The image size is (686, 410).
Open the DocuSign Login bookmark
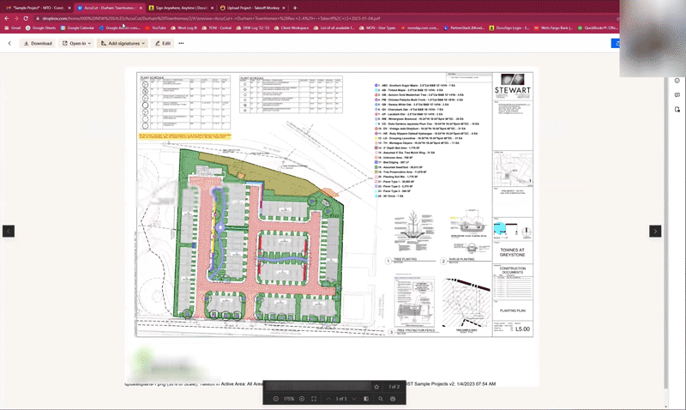pyautogui.click(x=509, y=27)
